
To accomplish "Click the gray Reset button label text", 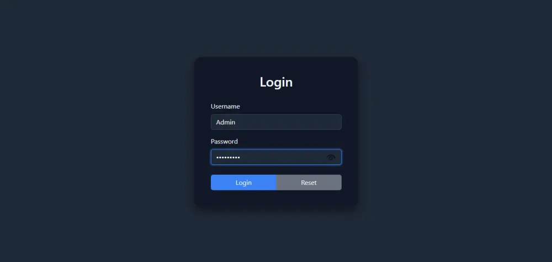I will click(x=309, y=183).
